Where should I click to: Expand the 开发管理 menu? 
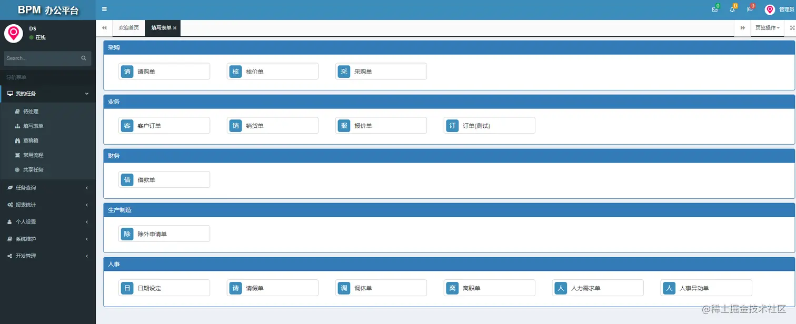coord(48,256)
